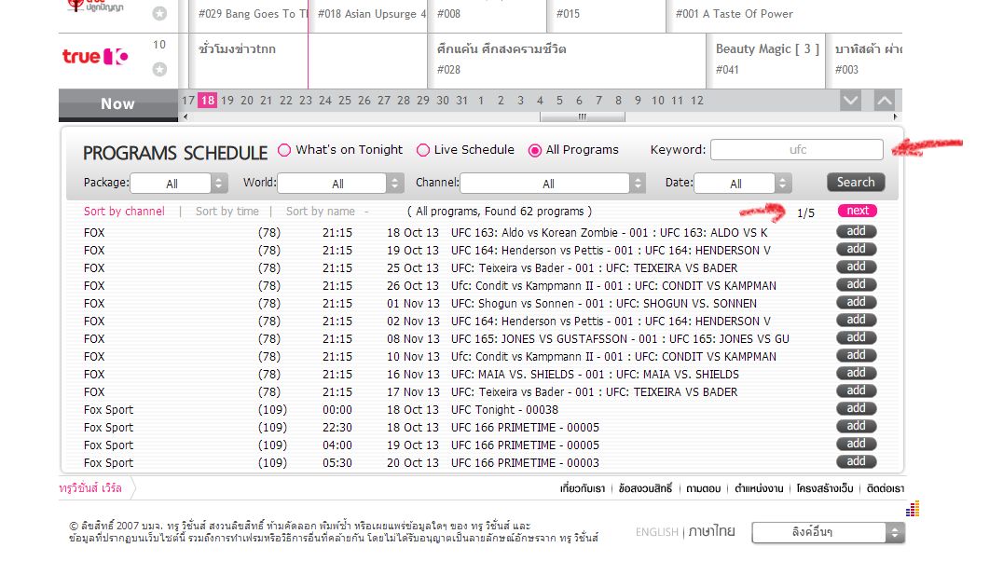Viewport: 1003px width, 575px height.
Task: Add UFC 163: Aldo vs Korean Zombie program
Action: 856,231
